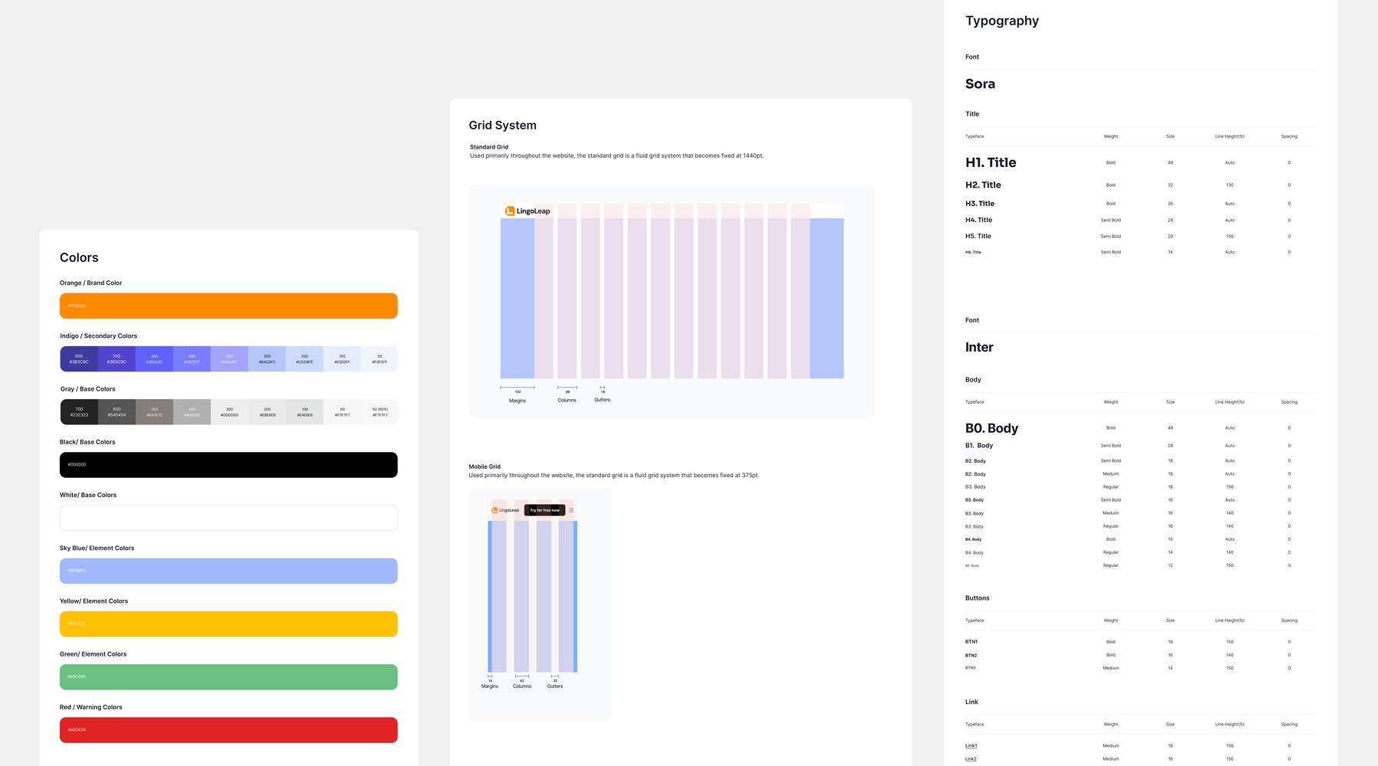Click size 32 in the H2. Title row

click(x=1170, y=185)
